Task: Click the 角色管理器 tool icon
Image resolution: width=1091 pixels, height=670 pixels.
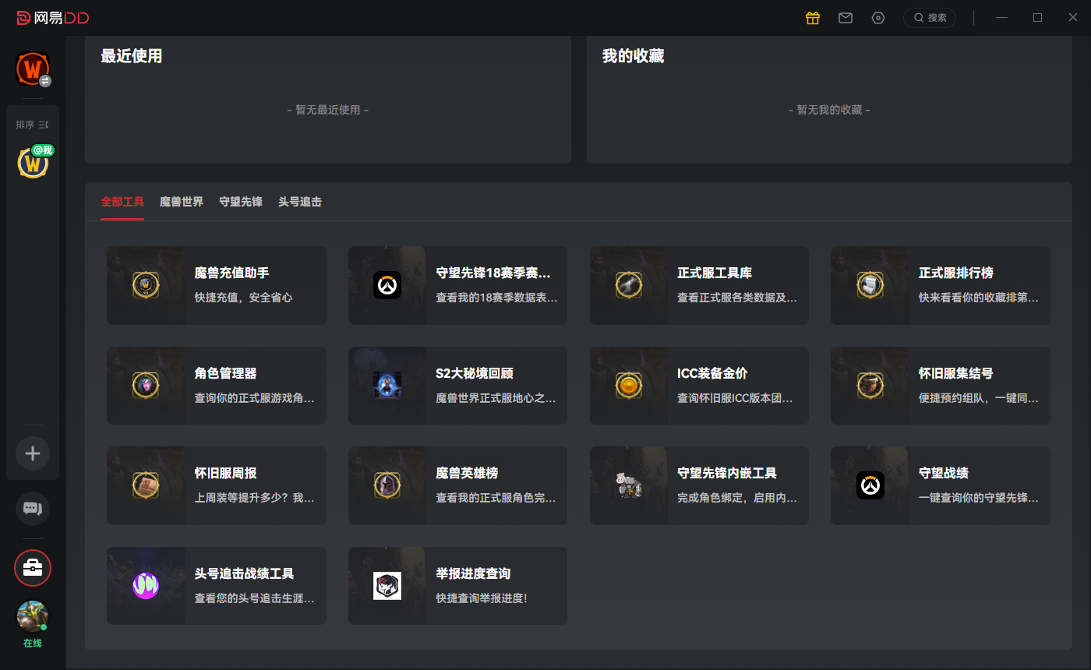Action: click(x=146, y=386)
